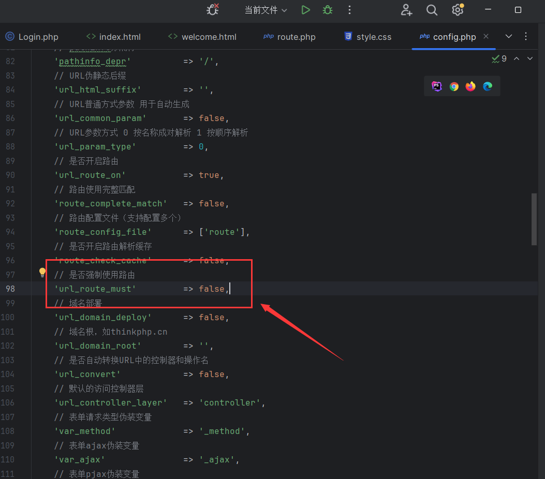Open the 当前文件 run configuration dropdown
The height and width of the screenshot is (479, 545).
point(266,10)
